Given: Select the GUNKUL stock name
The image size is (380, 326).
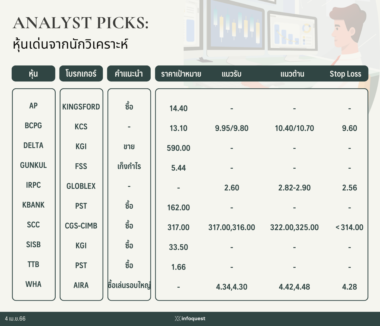Looking at the screenshot, I should (x=33, y=165).
